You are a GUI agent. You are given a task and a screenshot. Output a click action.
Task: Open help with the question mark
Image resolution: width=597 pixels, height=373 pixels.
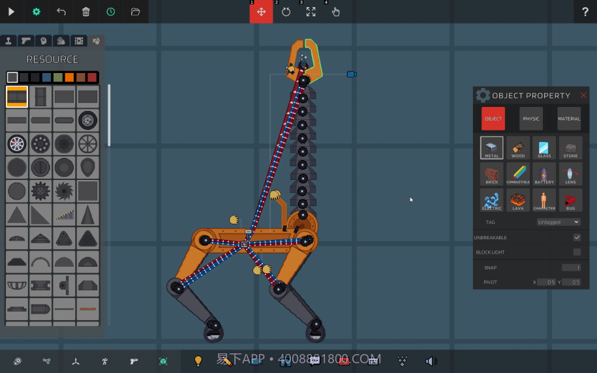pos(585,12)
